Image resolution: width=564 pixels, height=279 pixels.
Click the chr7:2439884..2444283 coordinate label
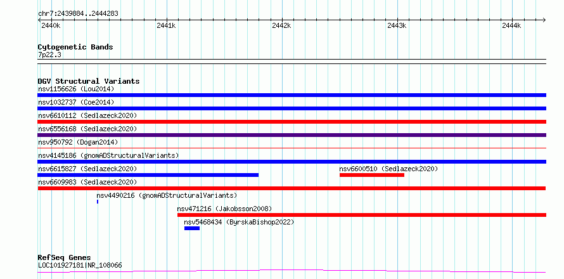pos(78,14)
